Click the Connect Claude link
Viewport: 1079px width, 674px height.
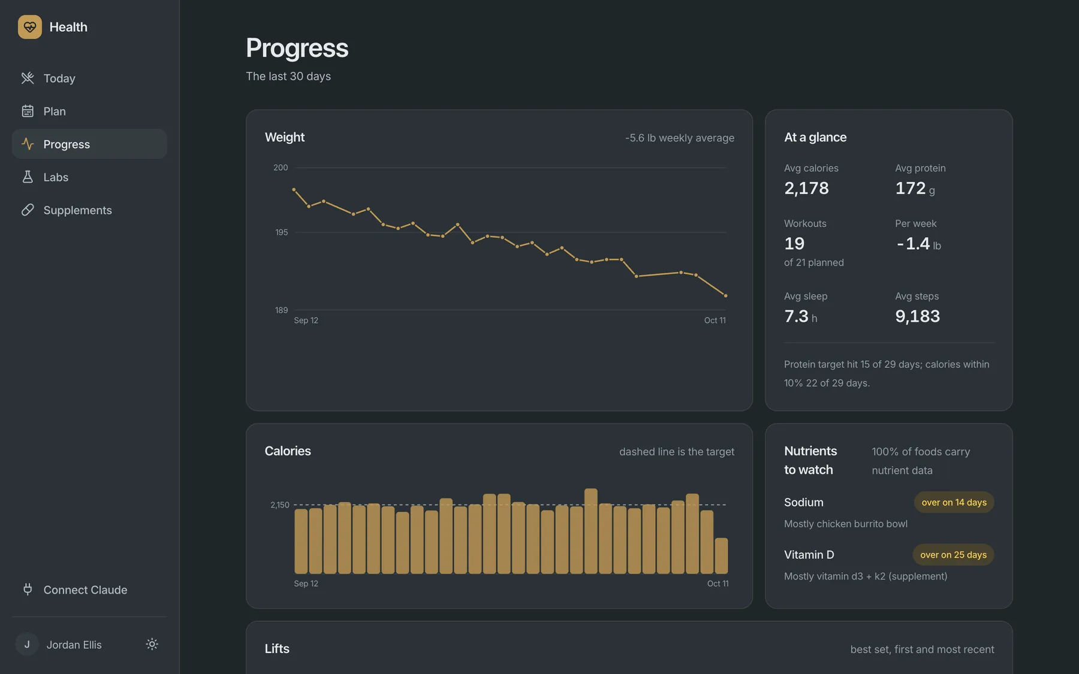pyautogui.click(x=89, y=590)
